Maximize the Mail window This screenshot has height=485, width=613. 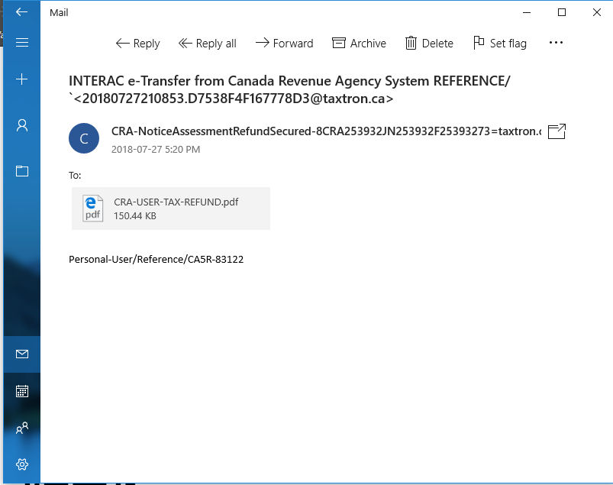pyautogui.click(x=562, y=12)
